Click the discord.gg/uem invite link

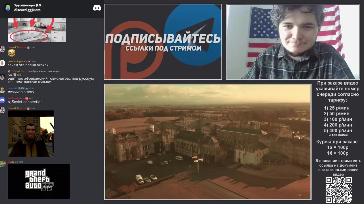coord(27,10)
